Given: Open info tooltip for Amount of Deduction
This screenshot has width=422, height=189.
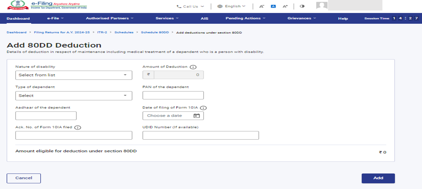Looking at the screenshot, I should tap(193, 67).
